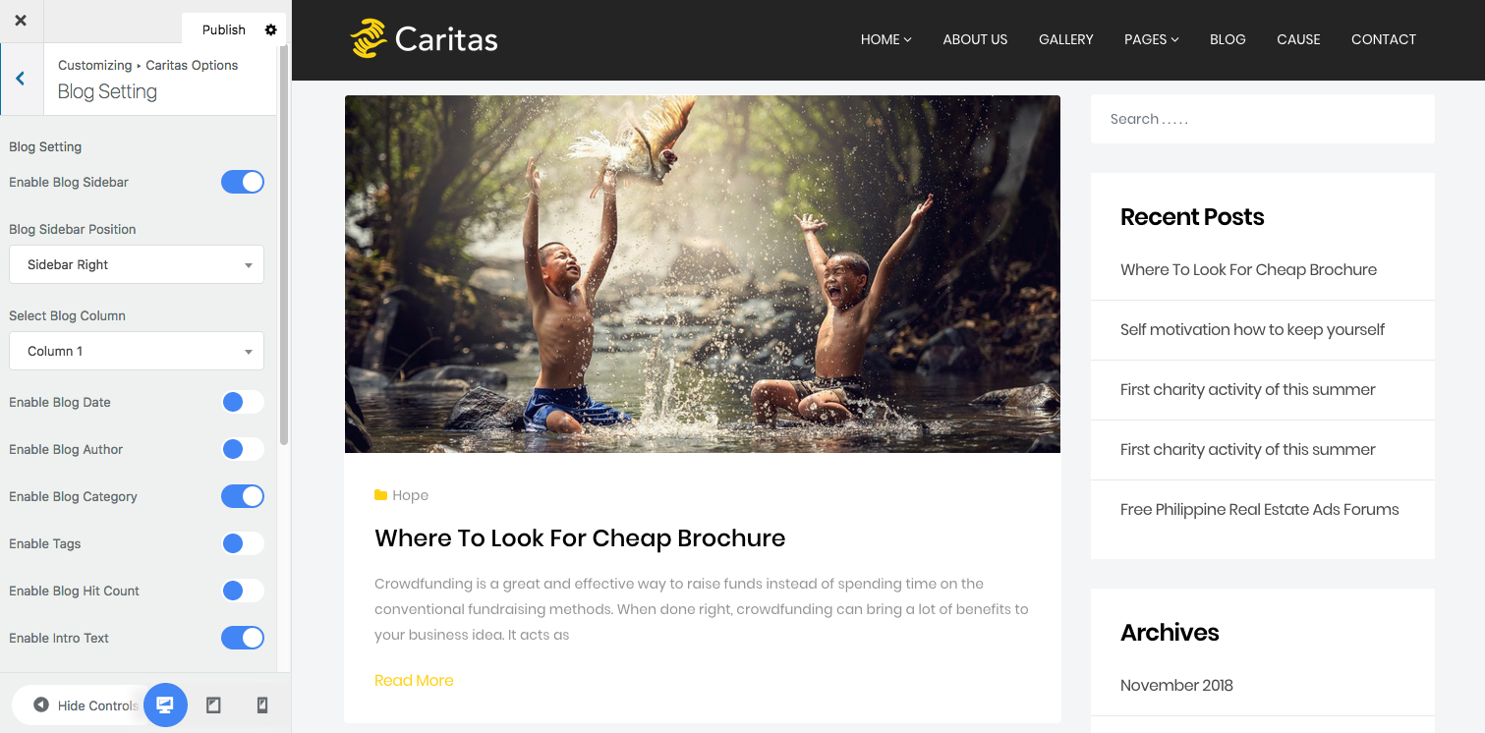Click the Publish button
Image resolution: width=1485 pixels, height=733 pixels.
point(224,29)
